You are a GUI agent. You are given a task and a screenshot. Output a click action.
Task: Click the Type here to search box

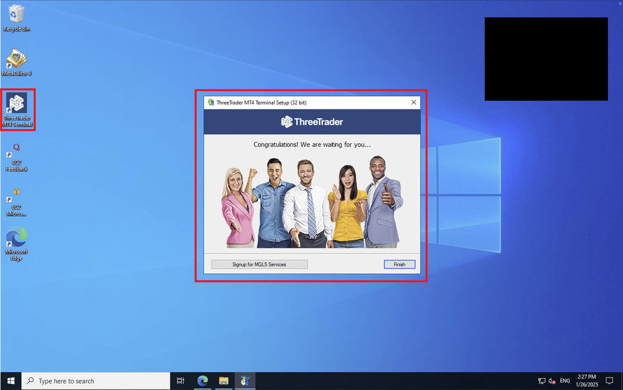(x=96, y=381)
